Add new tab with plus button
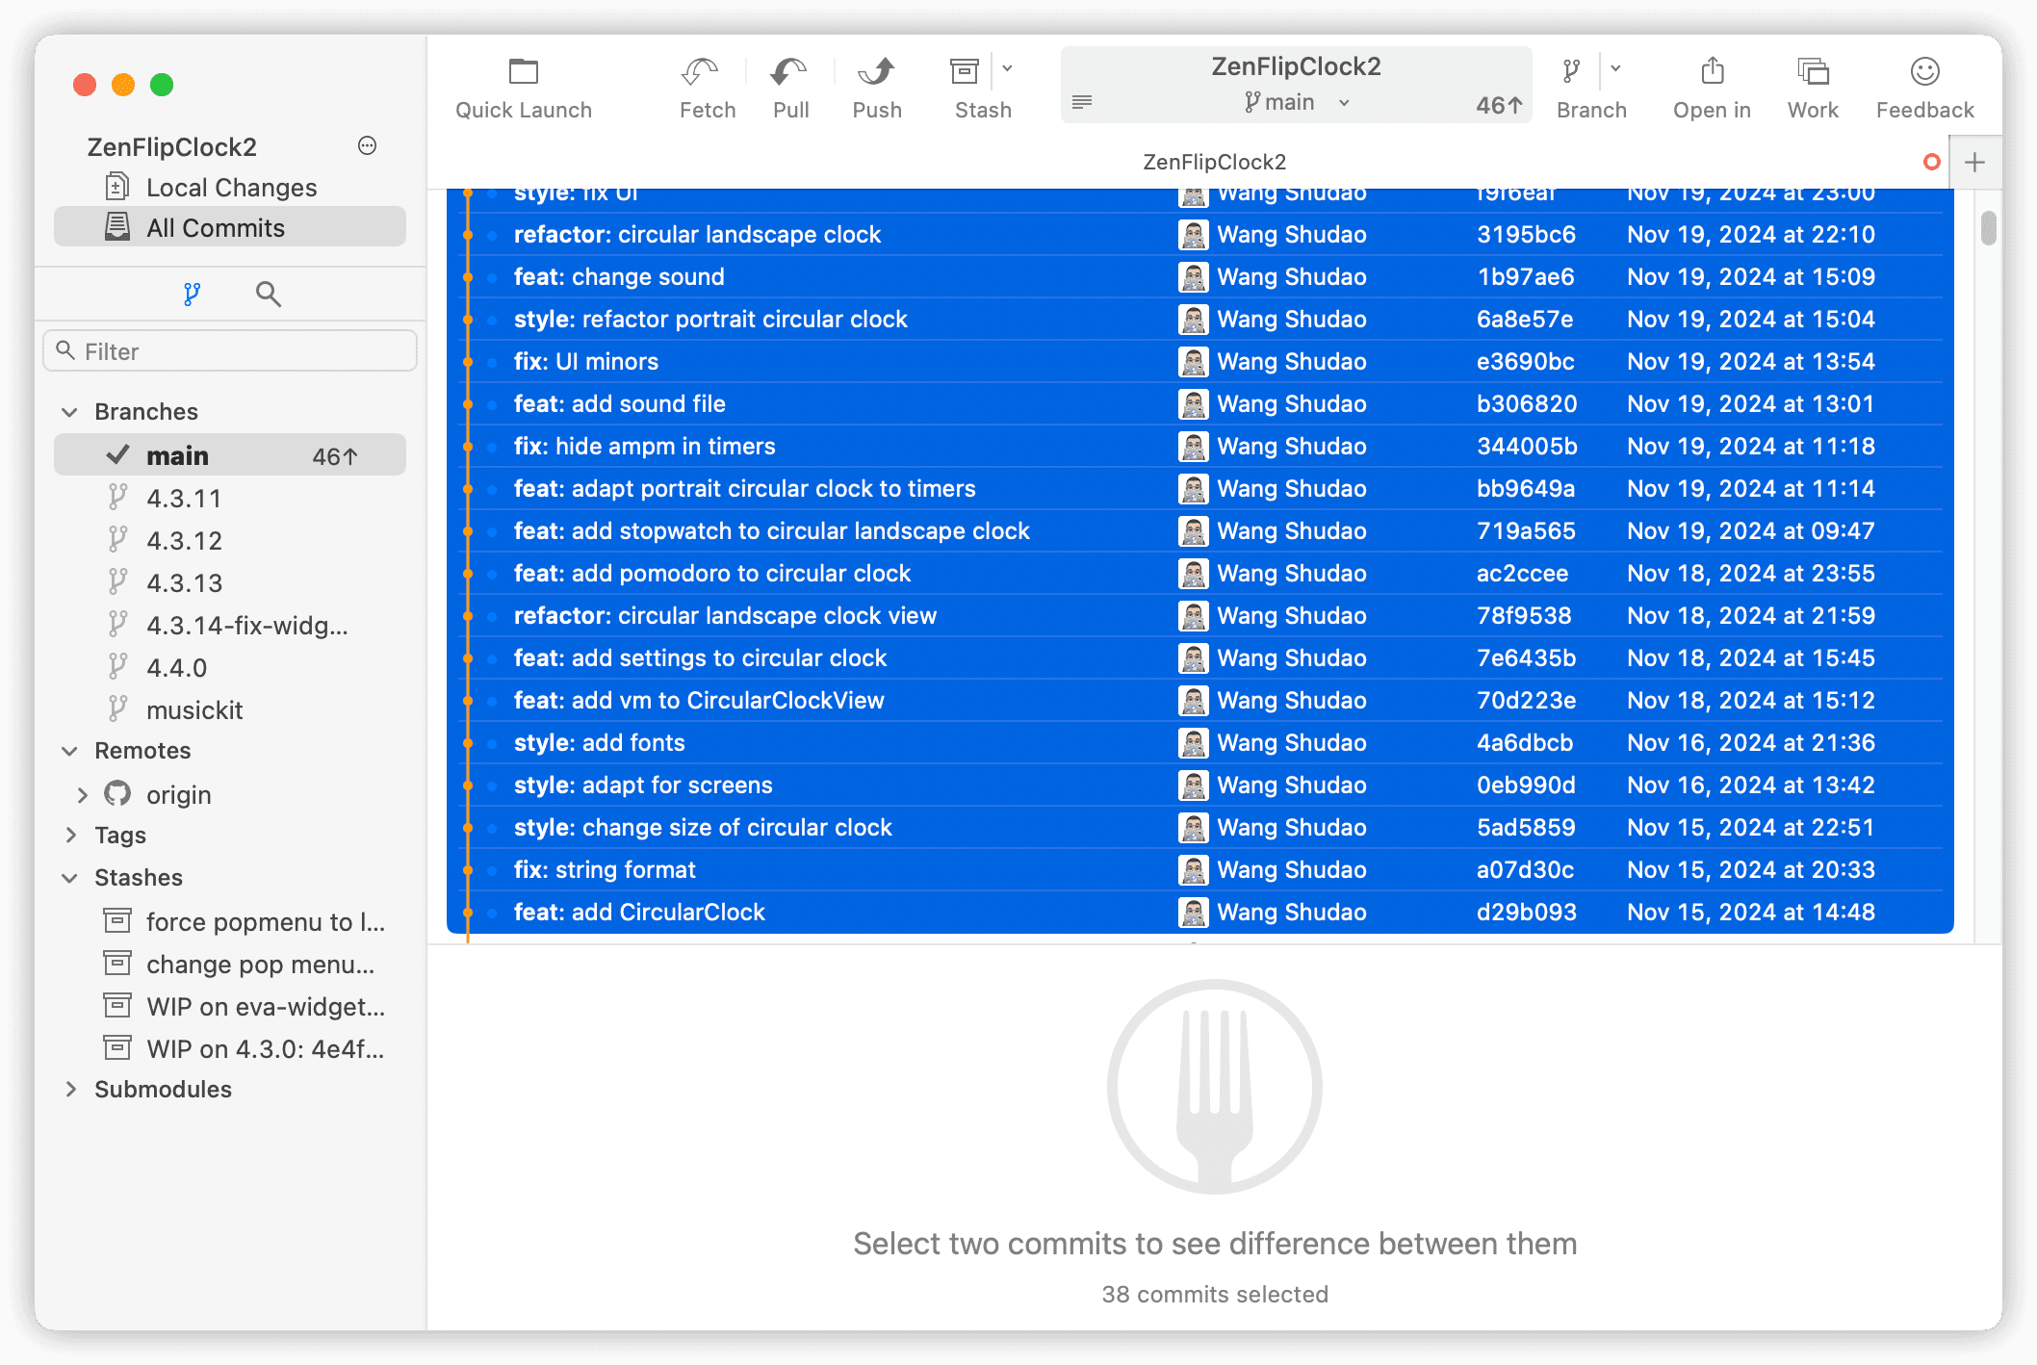This screenshot has height=1365, width=2037. (x=1974, y=163)
